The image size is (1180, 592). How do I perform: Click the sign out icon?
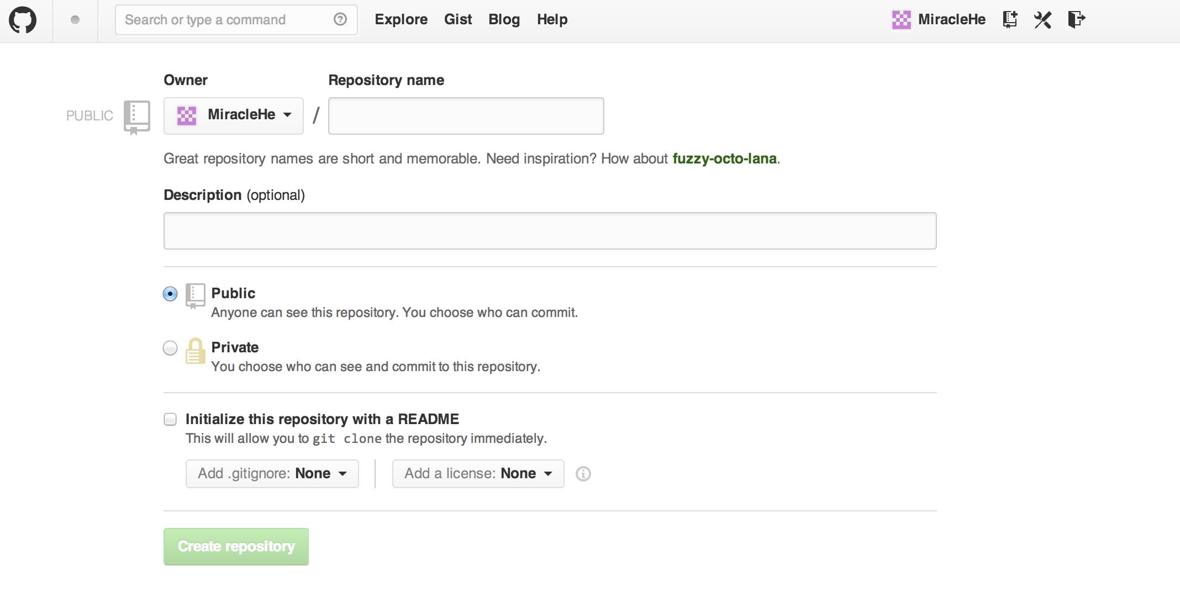(x=1076, y=20)
